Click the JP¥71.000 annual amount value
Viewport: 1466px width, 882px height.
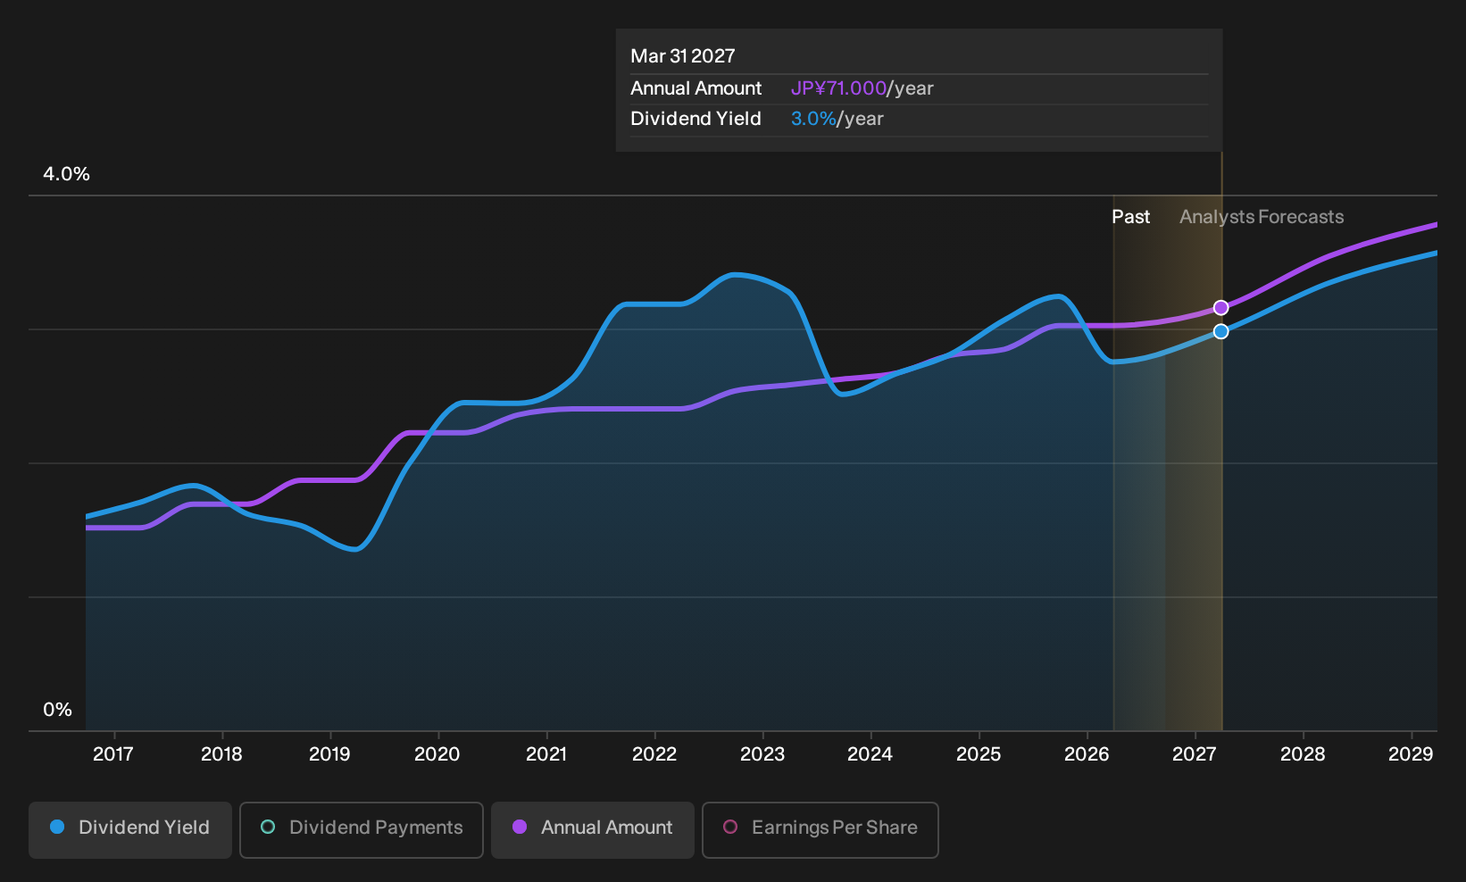(838, 88)
